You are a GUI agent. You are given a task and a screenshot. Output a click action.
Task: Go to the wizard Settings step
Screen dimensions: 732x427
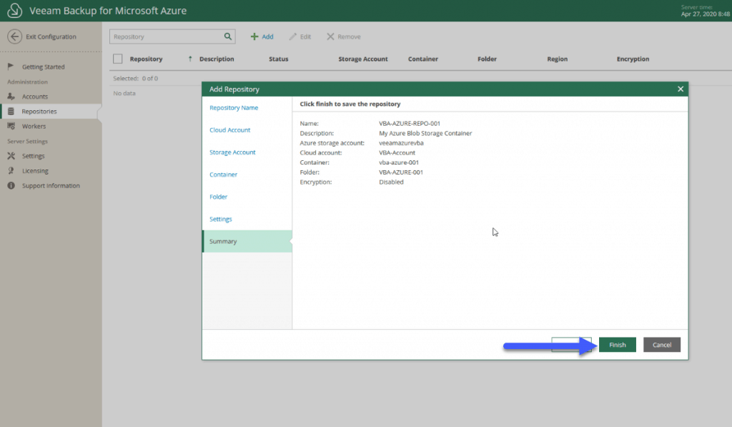point(220,219)
